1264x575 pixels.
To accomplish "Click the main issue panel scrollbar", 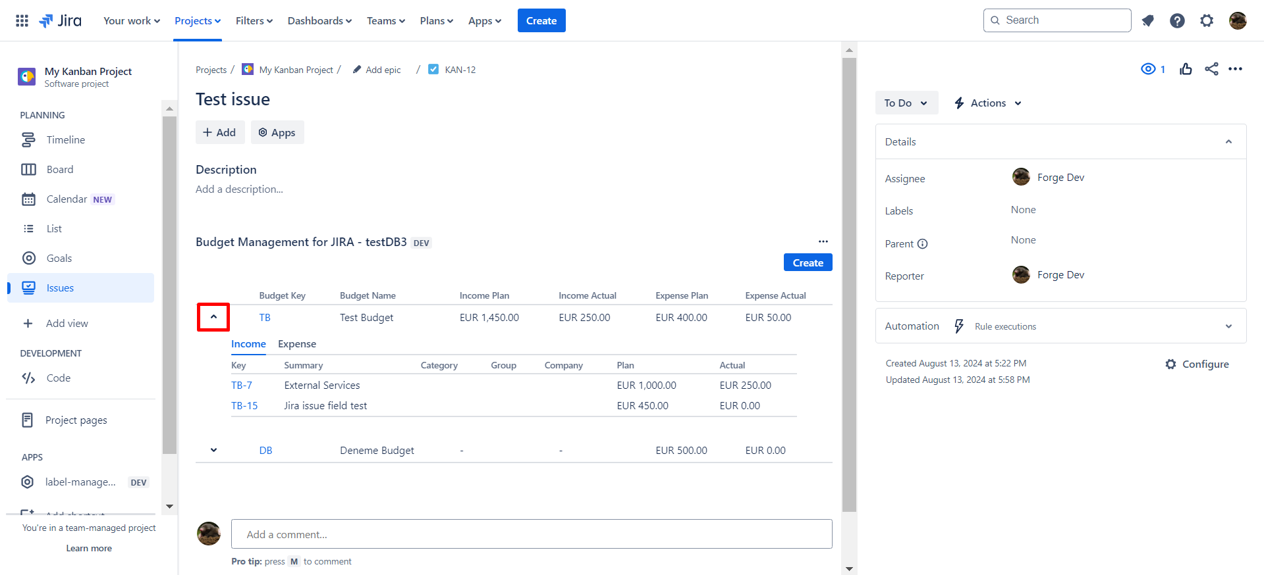I will point(849,284).
